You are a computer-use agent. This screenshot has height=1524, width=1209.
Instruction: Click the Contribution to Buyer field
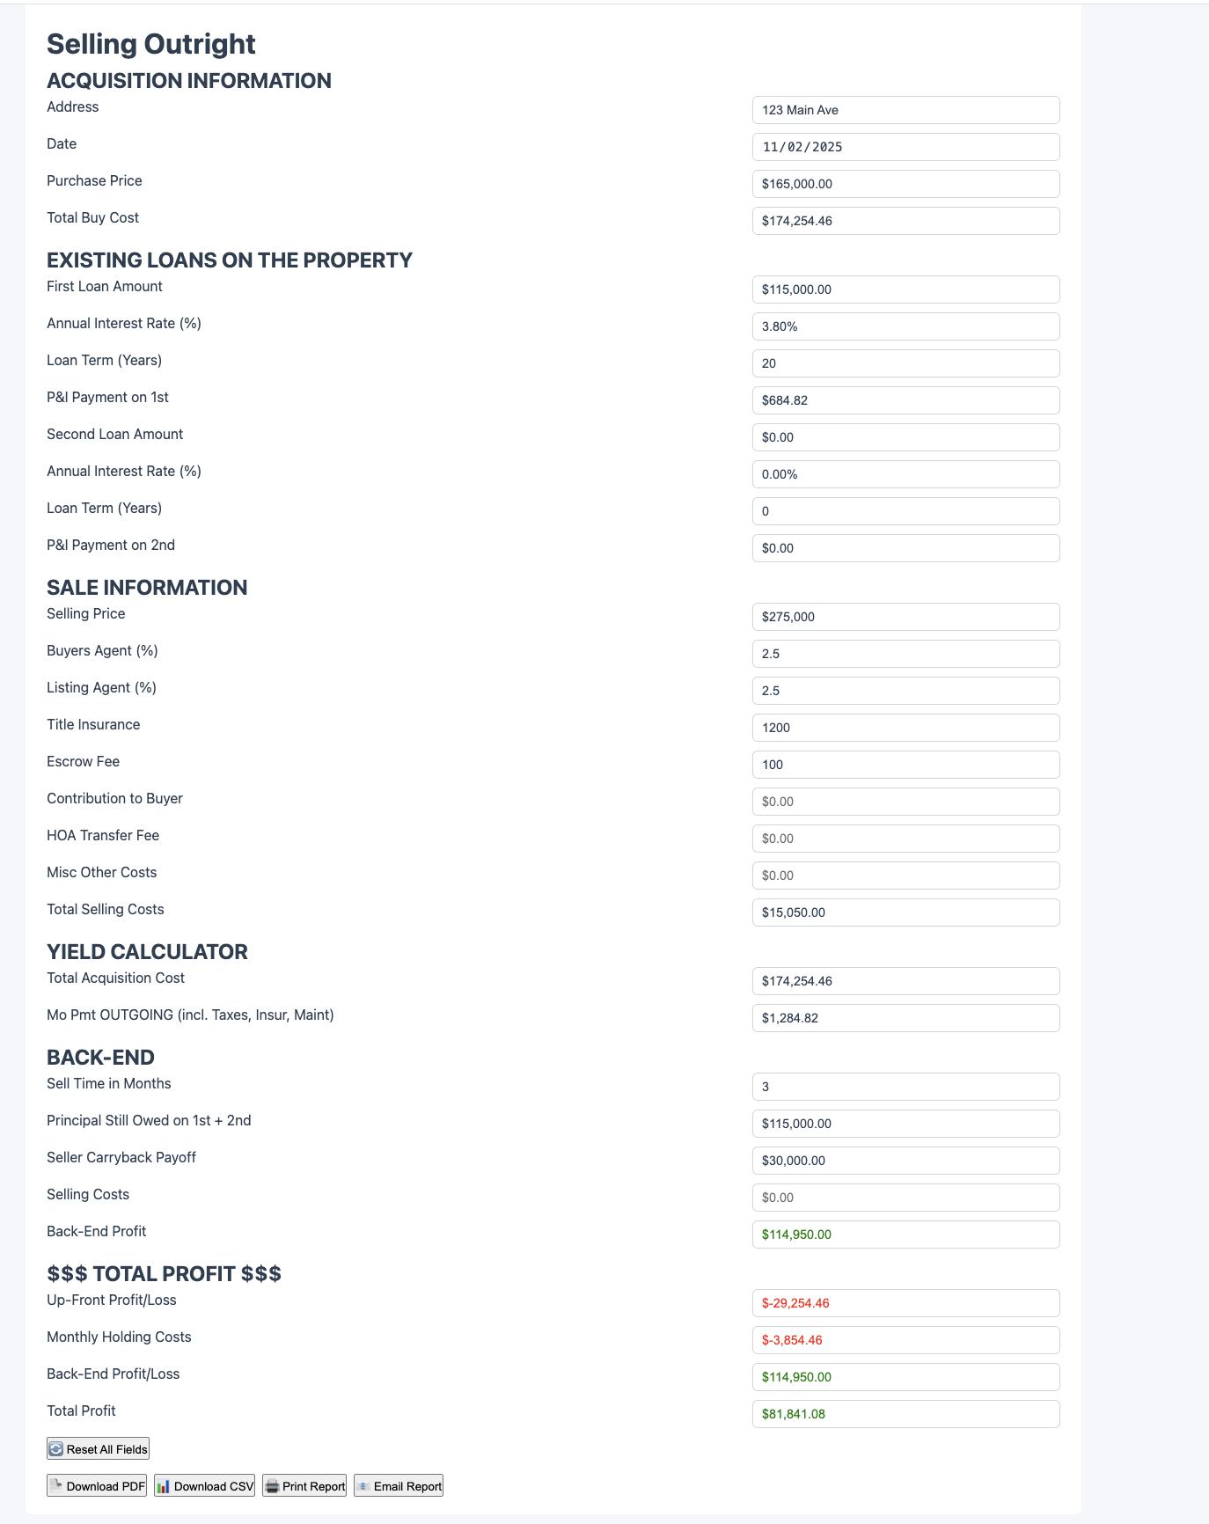[x=905, y=802]
